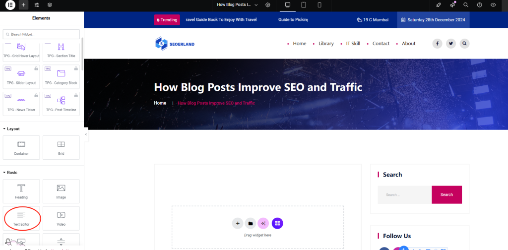This screenshot has height=250, width=508.
Task: Add template with folder icon
Action: [x=251, y=223]
